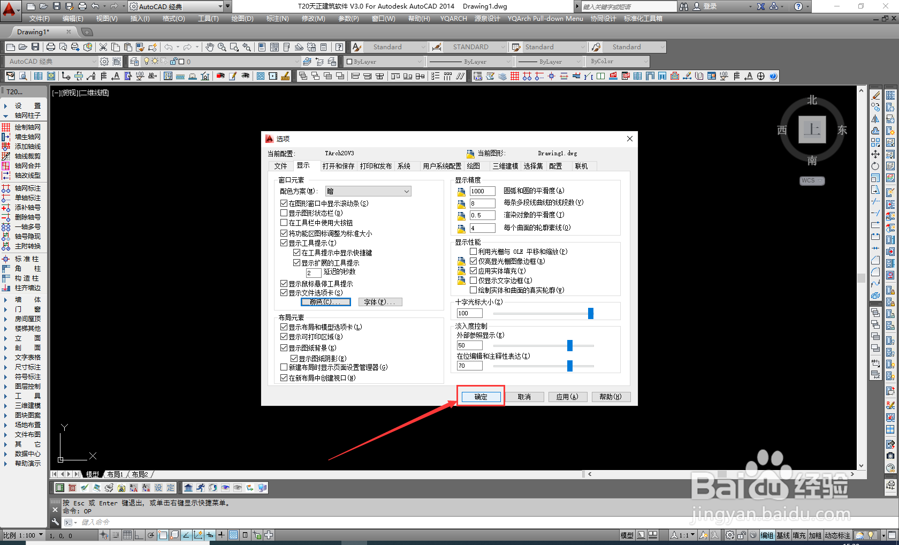This screenshot has height=545, width=899.
Task: Click the wrench icon by command line
Action: 55,521
